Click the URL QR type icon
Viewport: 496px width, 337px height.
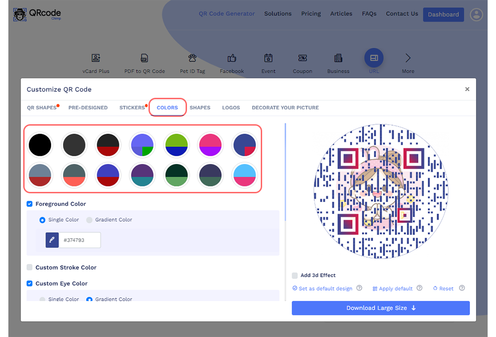(x=374, y=57)
